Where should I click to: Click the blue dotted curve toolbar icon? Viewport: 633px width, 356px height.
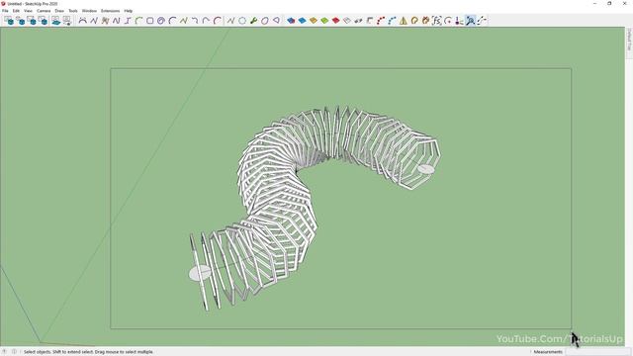(x=392, y=21)
